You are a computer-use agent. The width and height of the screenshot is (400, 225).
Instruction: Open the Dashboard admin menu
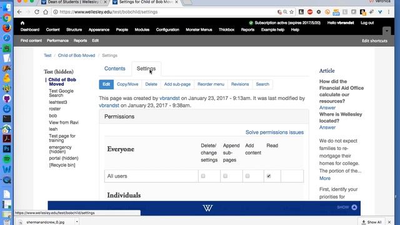pos(30,29)
